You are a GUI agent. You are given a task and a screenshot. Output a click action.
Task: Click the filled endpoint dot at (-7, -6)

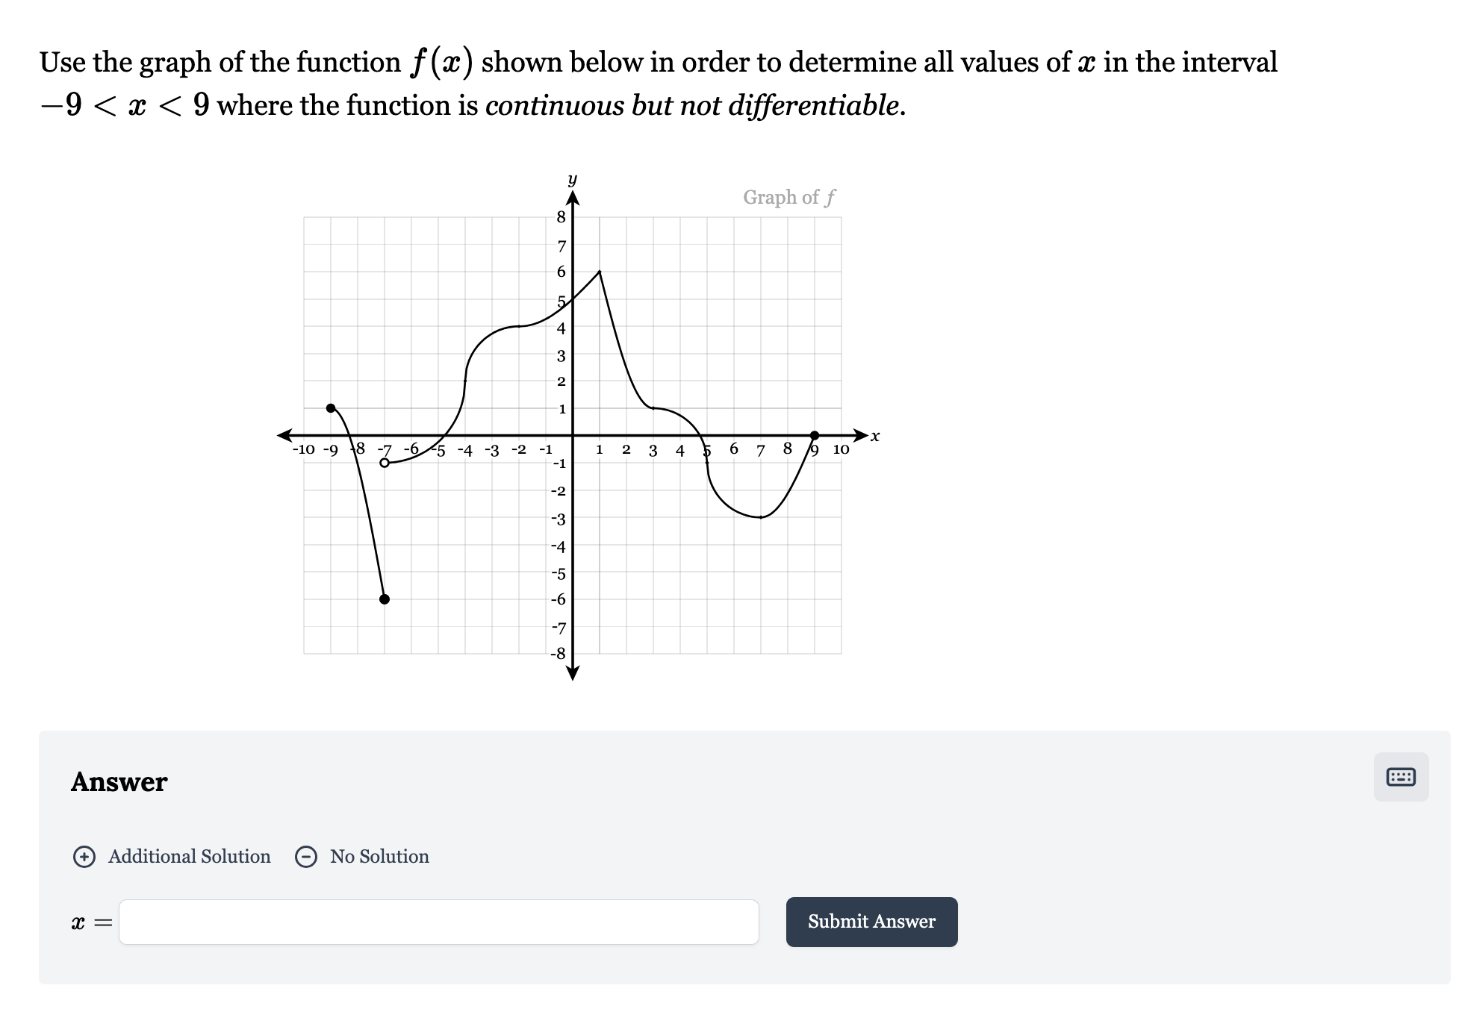pos(385,599)
